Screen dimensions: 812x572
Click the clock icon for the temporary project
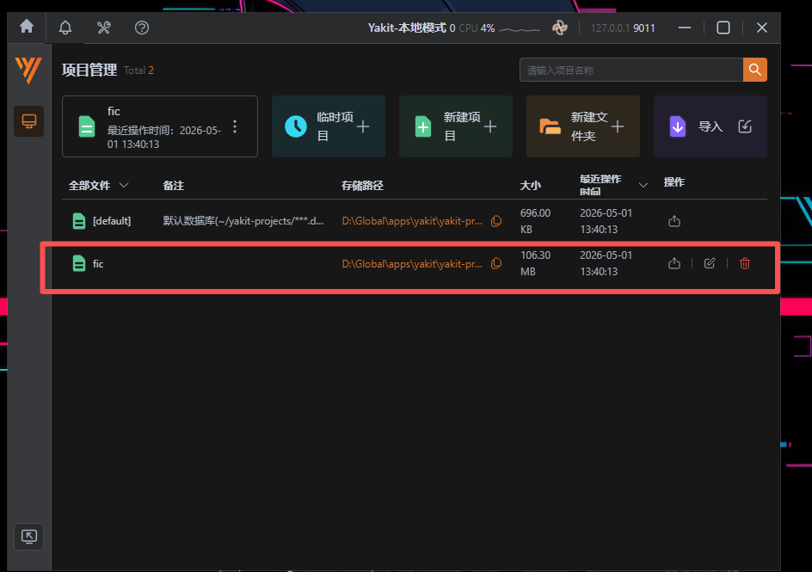pyautogui.click(x=296, y=126)
